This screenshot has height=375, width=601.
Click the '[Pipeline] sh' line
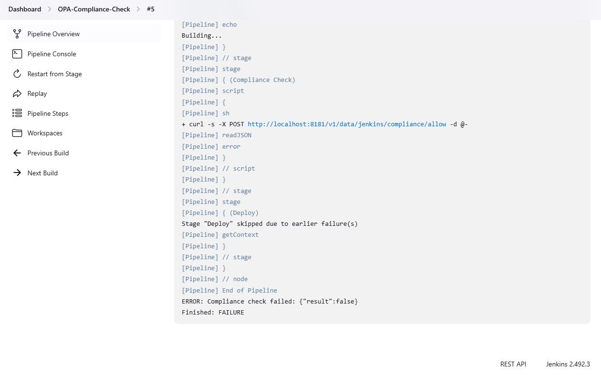206,113
